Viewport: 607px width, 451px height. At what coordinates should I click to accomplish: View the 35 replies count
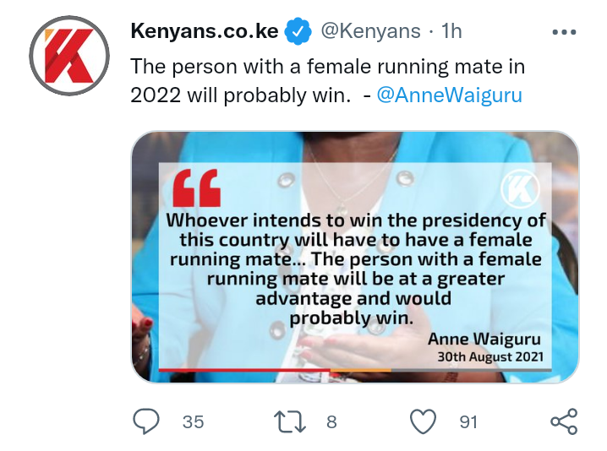pos(193,421)
